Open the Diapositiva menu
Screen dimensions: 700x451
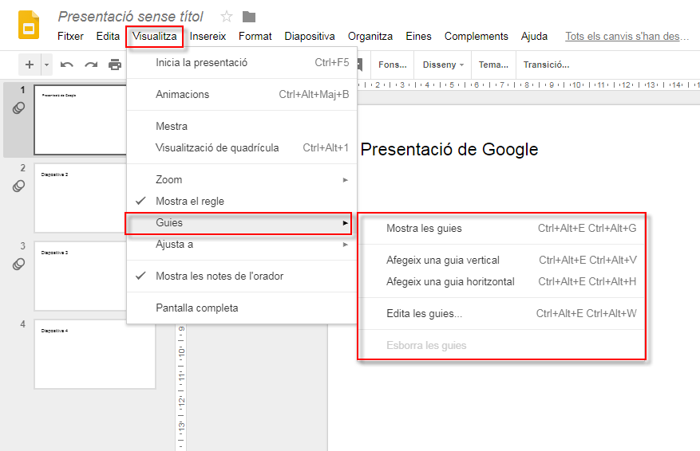310,36
